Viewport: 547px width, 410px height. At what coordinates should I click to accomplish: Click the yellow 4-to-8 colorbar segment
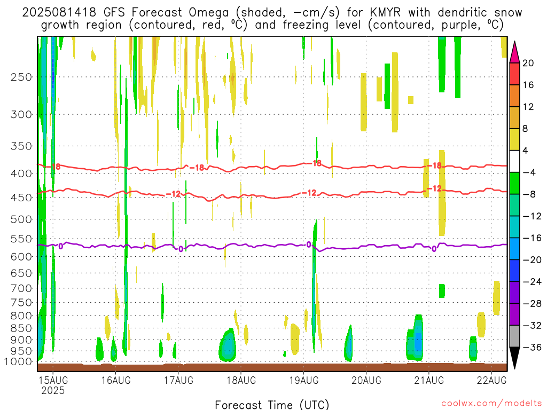pyautogui.click(x=514, y=139)
